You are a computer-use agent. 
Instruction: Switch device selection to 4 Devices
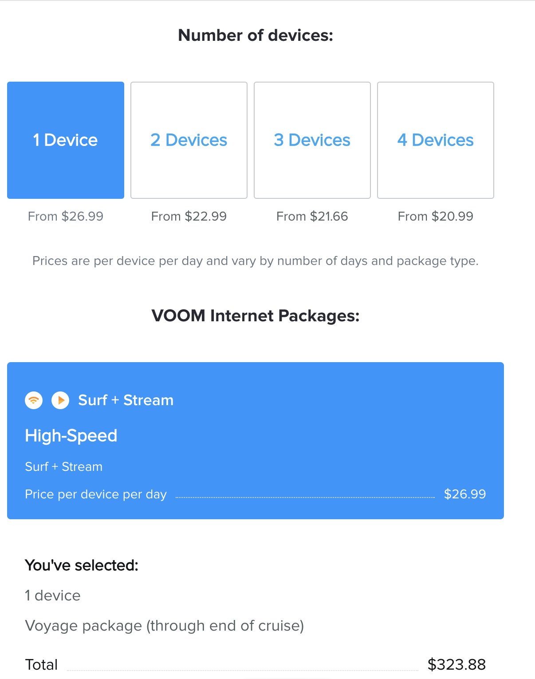[436, 139]
